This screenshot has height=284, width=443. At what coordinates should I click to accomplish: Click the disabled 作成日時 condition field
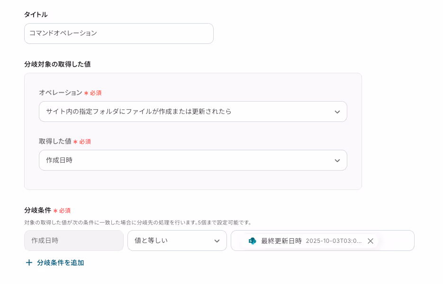(74, 241)
